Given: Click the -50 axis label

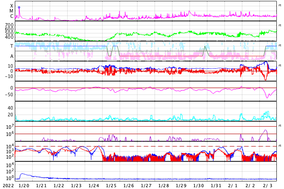Looking at the screenshot, I should coord(9,94).
